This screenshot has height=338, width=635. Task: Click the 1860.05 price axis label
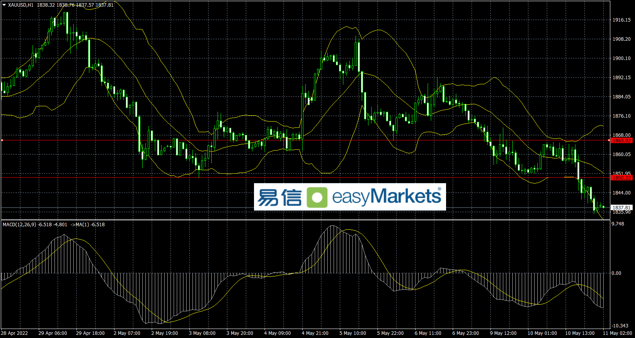coord(622,154)
